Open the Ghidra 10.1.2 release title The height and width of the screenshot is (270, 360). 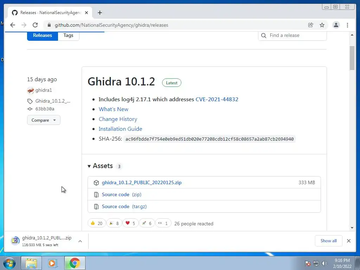[x=121, y=82]
